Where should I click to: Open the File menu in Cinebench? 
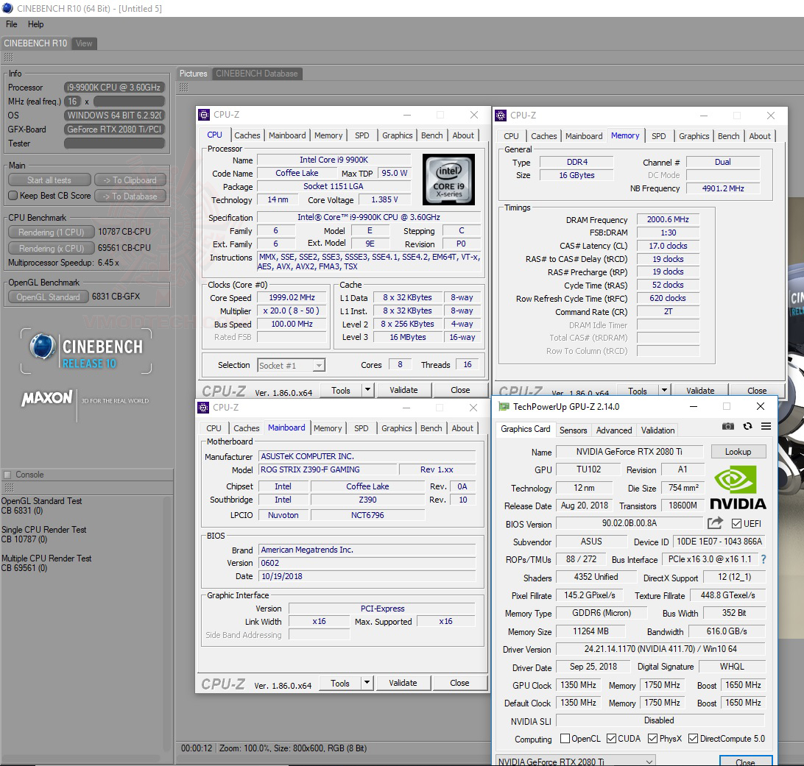(x=11, y=24)
